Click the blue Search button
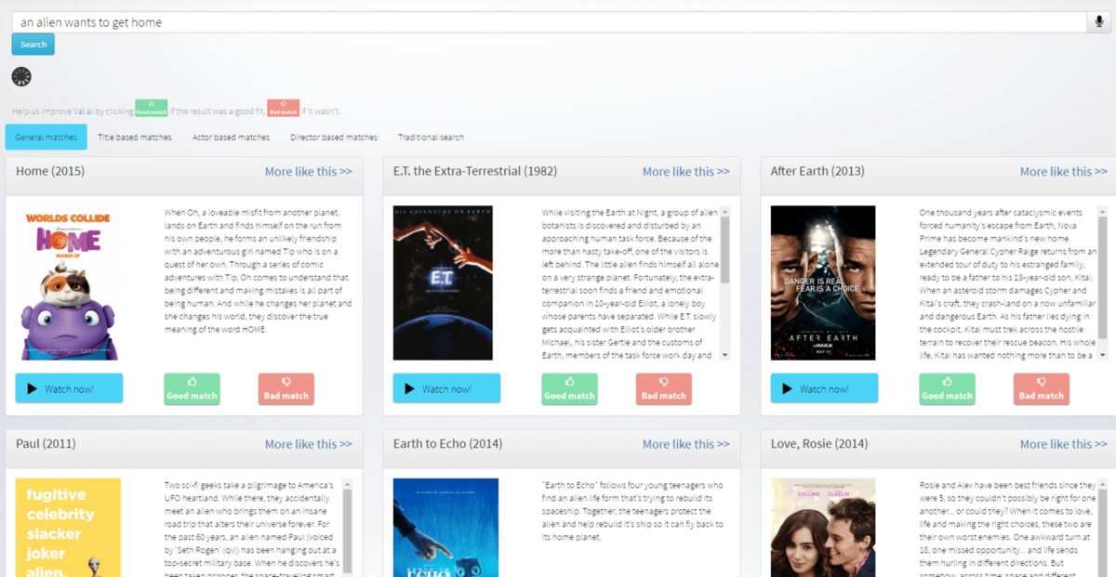 (33, 45)
